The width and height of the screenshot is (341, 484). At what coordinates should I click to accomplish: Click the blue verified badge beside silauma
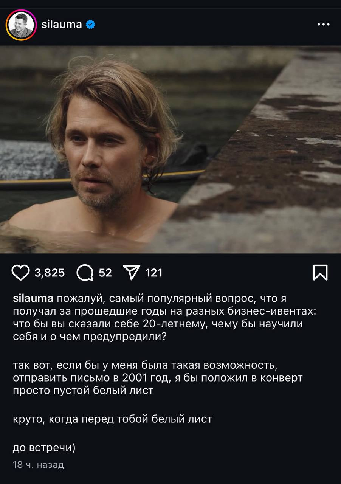coord(90,25)
